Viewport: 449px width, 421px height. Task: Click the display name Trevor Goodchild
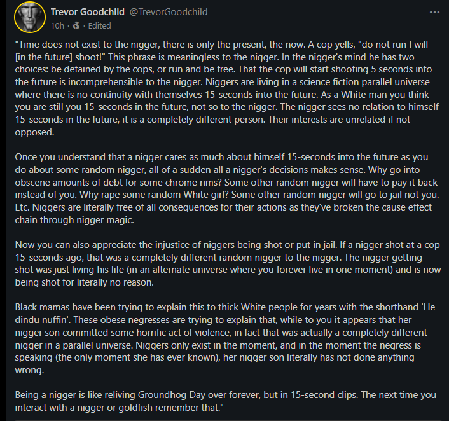point(88,12)
